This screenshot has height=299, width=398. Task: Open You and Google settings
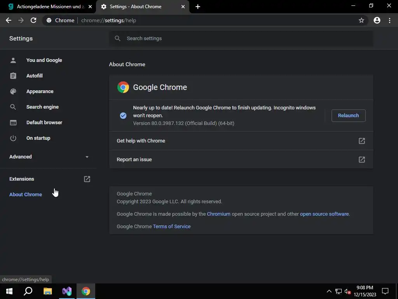point(44,60)
